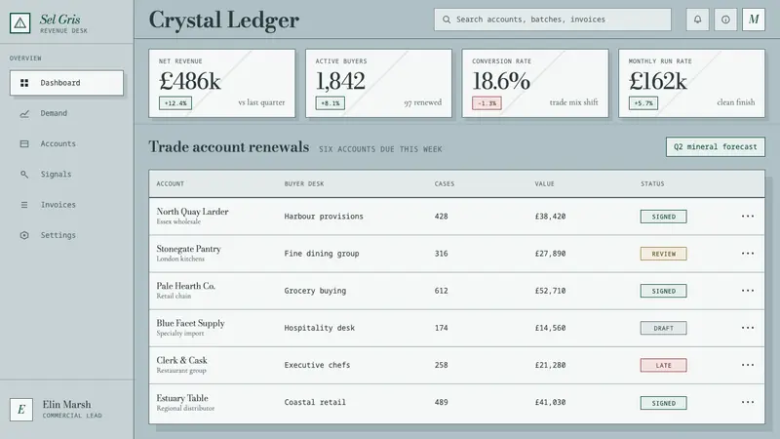The width and height of the screenshot is (780, 439).
Task: Click the Demand chart icon
Action: pos(24,113)
